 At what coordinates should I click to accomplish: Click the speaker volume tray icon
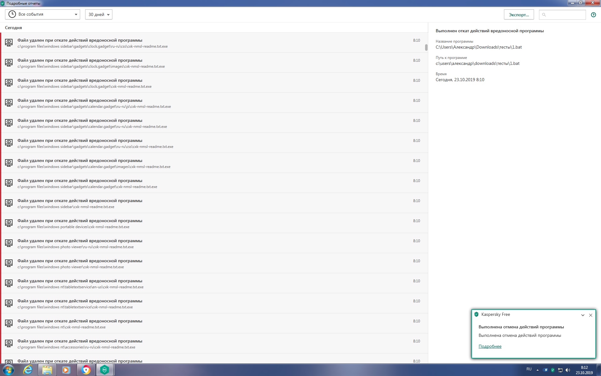click(568, 370)
